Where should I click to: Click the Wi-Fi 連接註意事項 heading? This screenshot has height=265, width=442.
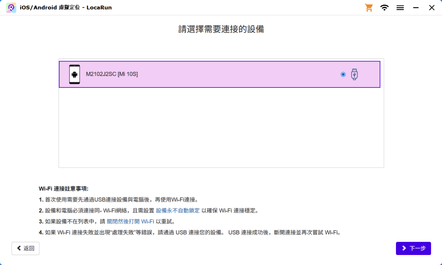pyautogui.click(x=63, y=189)
